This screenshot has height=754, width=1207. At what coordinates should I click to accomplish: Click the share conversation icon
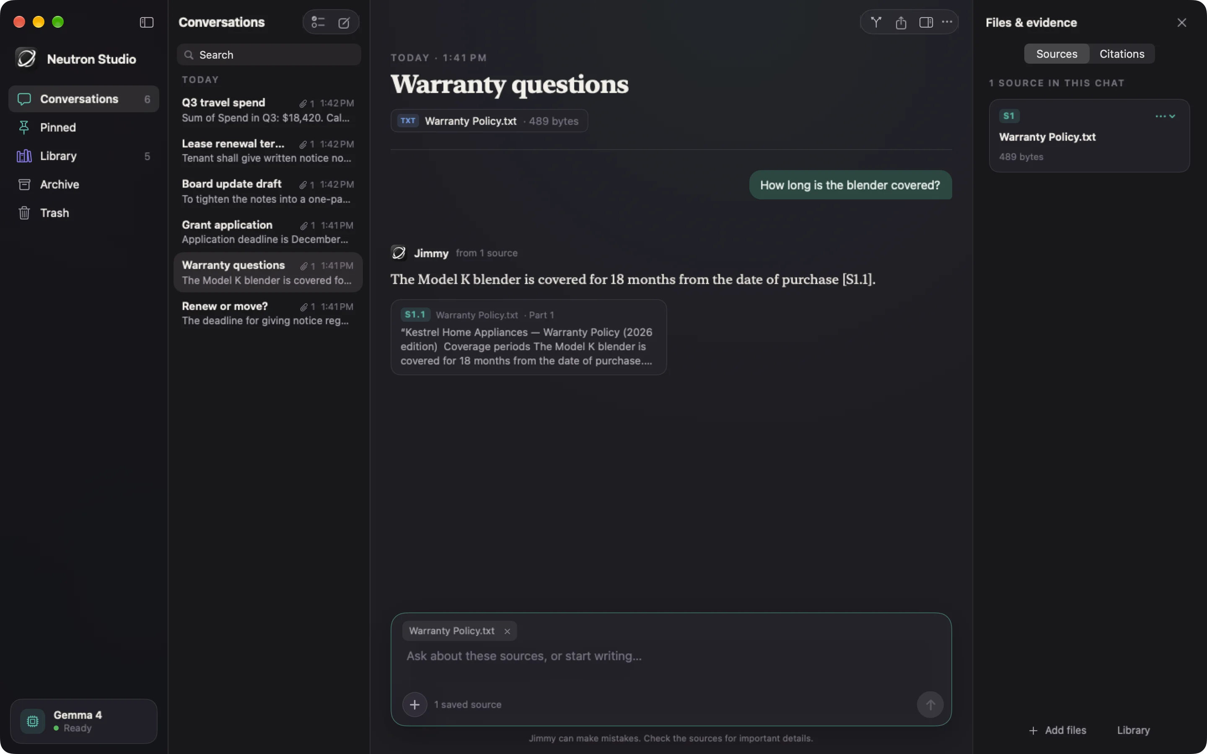pyautogui.click(x=901, y=23)
